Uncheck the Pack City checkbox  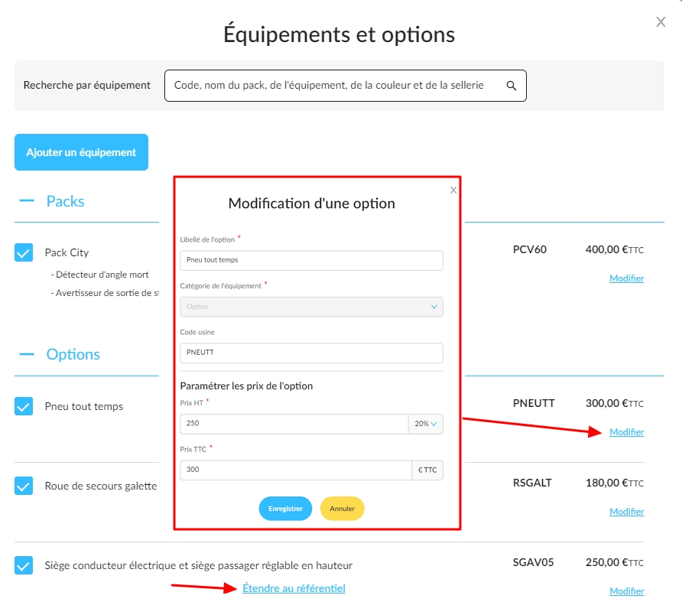24,252
